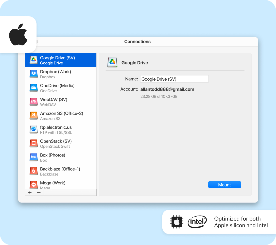Click the Amazon S3 drive icon
The image size is (276, 245).
(x=34, y=116)
